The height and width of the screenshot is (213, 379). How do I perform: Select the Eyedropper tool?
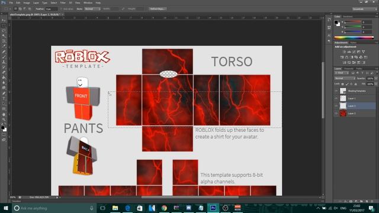coord(4,46)
